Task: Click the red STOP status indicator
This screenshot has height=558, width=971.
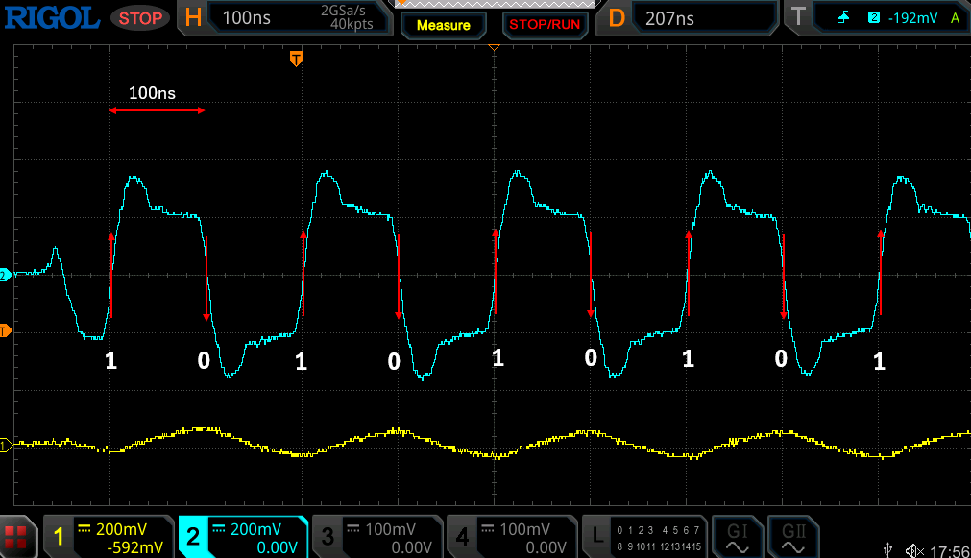Action: (139, 18)
